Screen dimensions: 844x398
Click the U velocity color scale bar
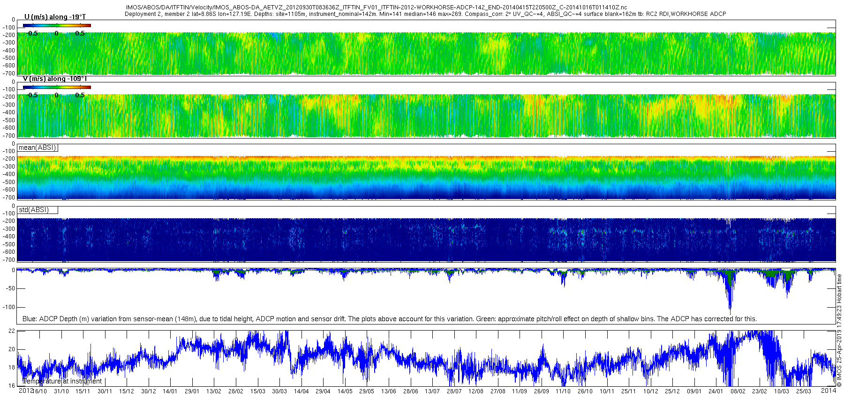coord(57,25)
